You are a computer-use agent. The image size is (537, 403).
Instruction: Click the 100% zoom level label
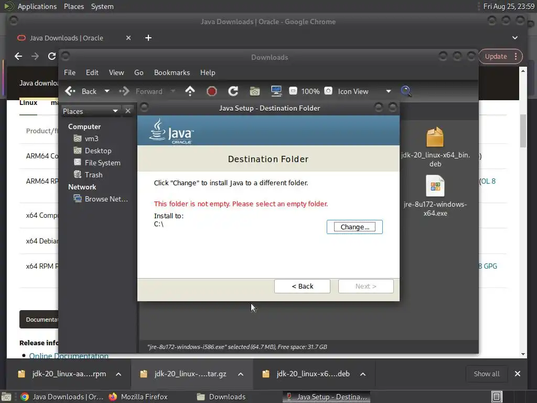tap(310, 91)
